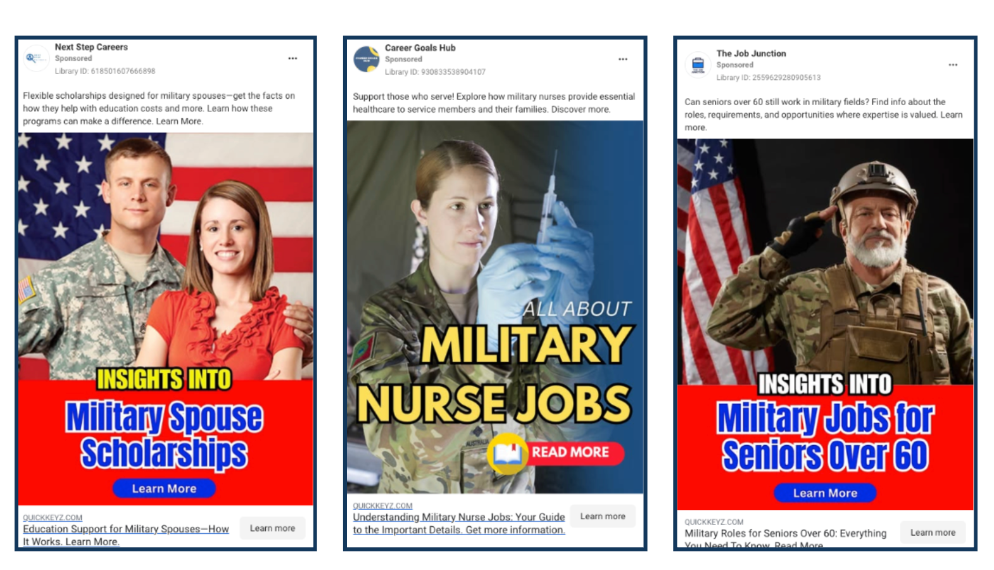Open options menu on The Job Junction ad
994x570 pixels.
(953, 65)
